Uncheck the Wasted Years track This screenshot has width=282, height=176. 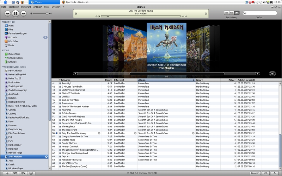60,140
